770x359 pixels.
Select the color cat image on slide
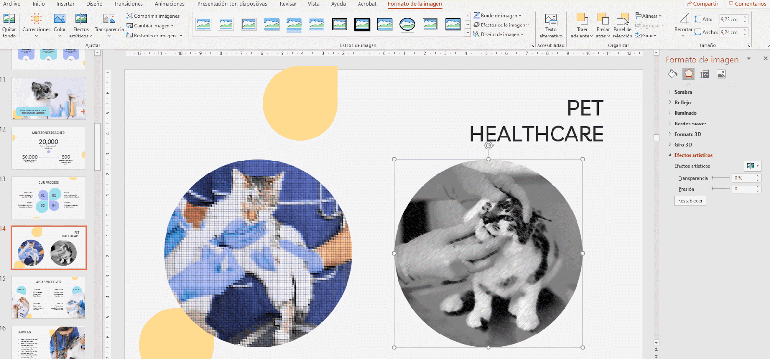[258, 253]
